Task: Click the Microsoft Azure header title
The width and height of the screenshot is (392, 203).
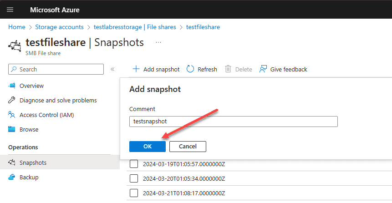Action: click(55, 10)
